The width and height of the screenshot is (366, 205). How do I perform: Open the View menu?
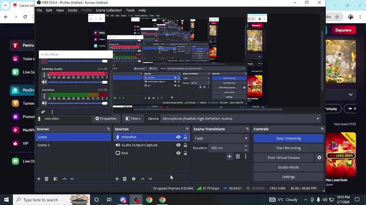click(60, 10)
